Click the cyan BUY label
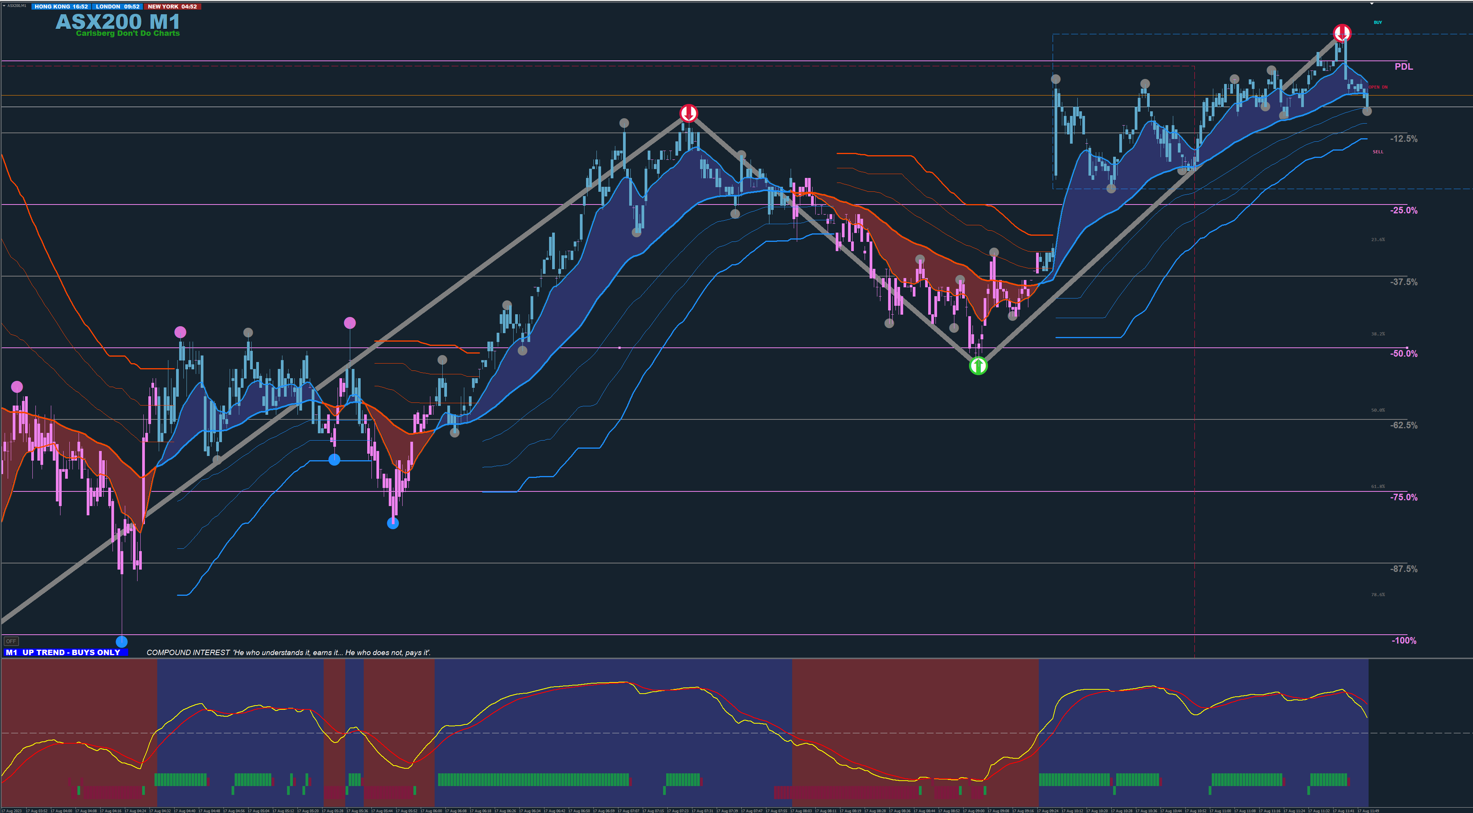The image size is (1473, 813). point(1377,23)
